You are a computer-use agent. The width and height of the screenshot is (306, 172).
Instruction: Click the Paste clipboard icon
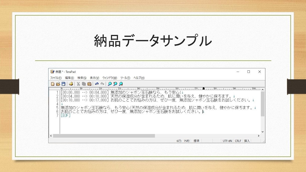pos(89,84)
